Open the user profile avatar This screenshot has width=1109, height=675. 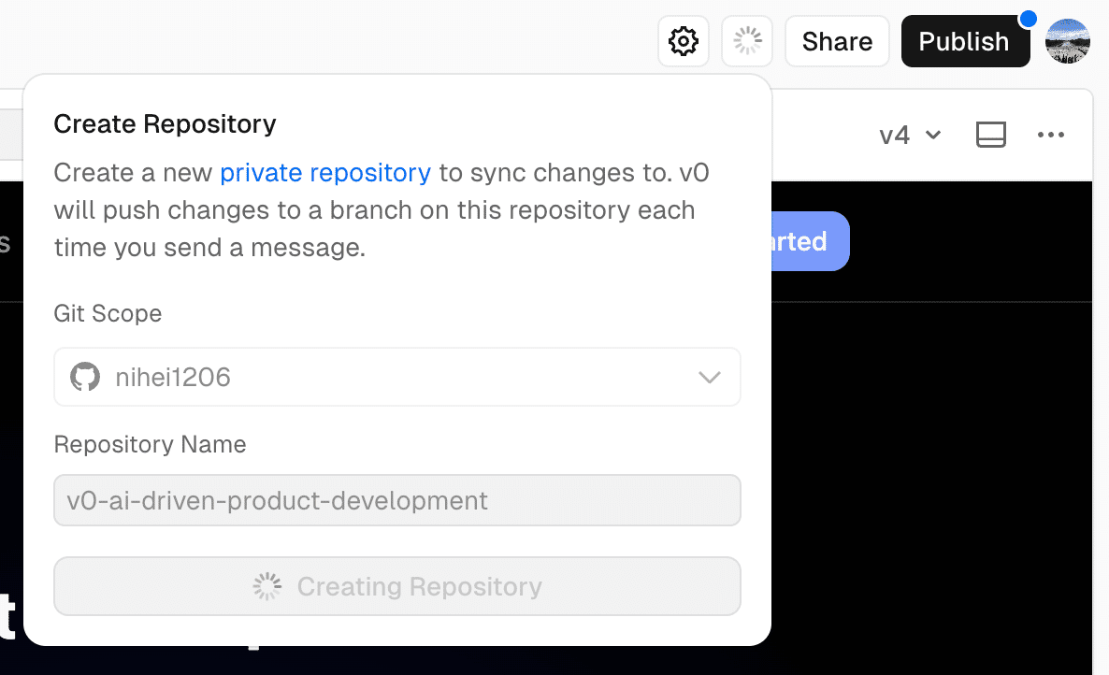coord(1067,41)
